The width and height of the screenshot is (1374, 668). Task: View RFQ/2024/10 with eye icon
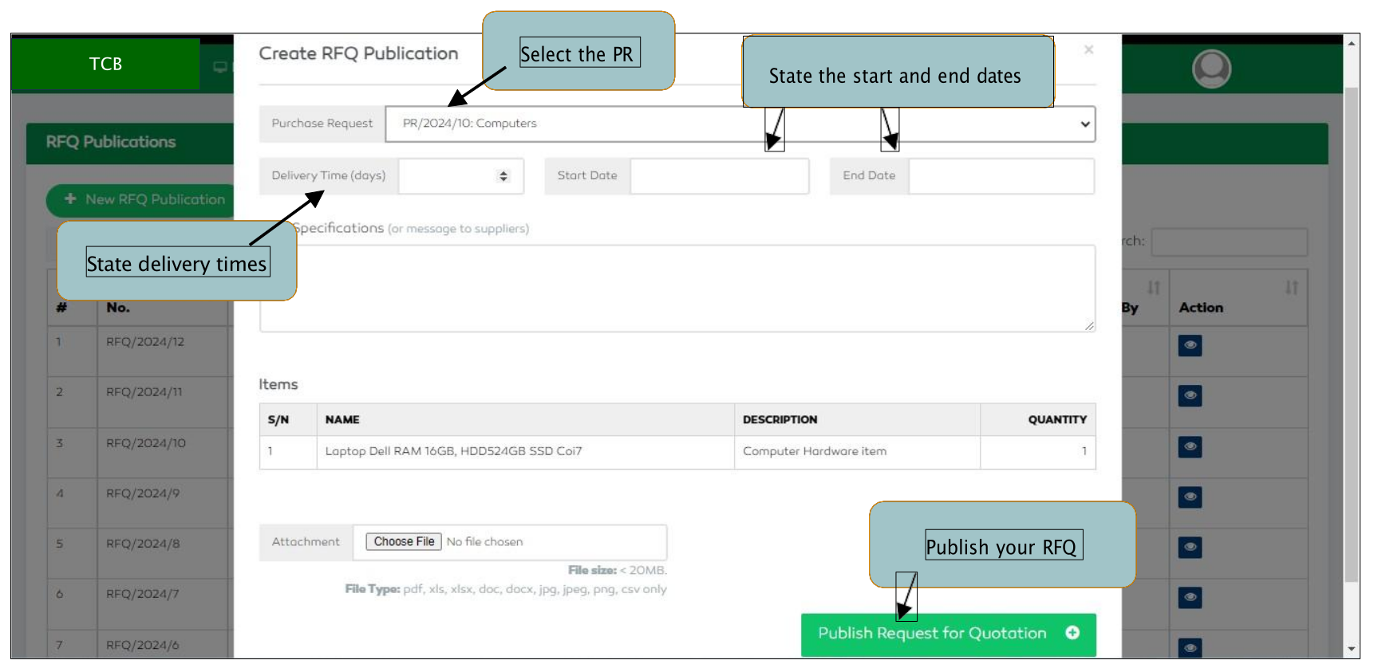tap(1190, 446)
